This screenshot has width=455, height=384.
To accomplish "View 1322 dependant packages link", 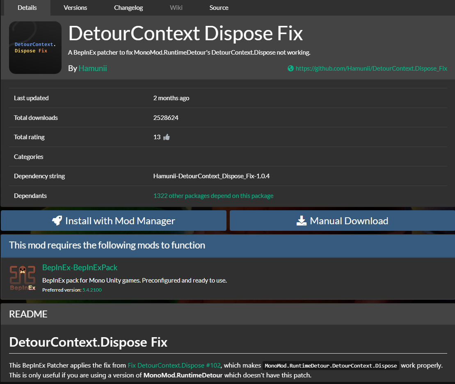I will click(x=213, y=196).
